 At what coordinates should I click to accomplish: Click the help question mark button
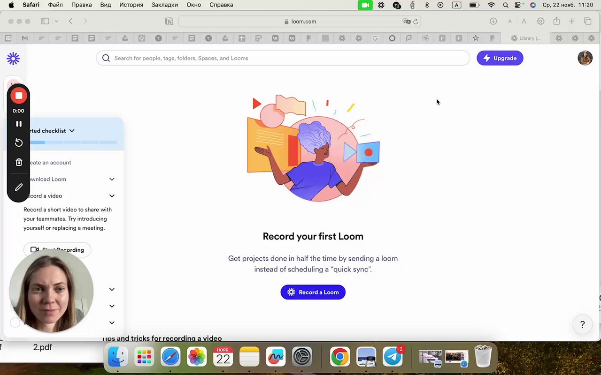pyautogui.click(x=583, y=324)
